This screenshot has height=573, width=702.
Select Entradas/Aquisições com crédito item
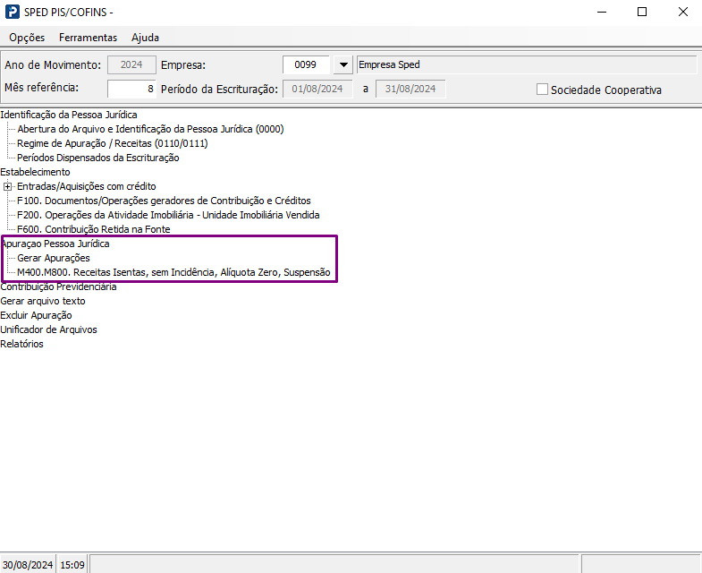[x=87, y=186]
